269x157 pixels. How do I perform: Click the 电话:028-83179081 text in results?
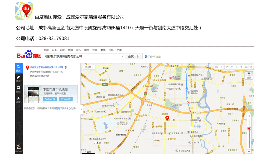point(40,76)
